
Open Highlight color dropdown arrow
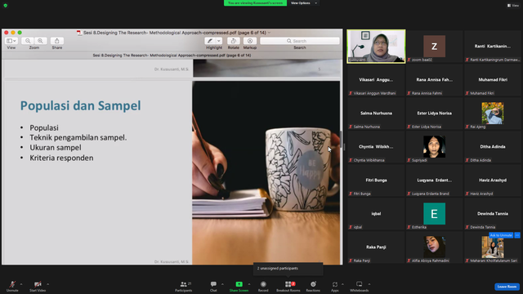[x=219, y=41]
